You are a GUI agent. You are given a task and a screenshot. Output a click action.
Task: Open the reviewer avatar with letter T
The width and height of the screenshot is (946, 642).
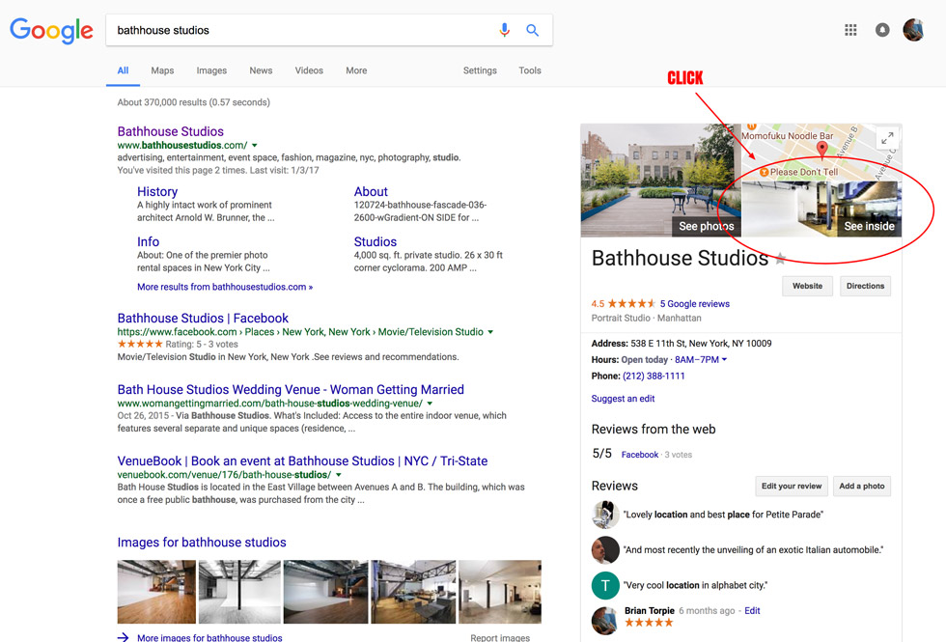pos(605,585)
